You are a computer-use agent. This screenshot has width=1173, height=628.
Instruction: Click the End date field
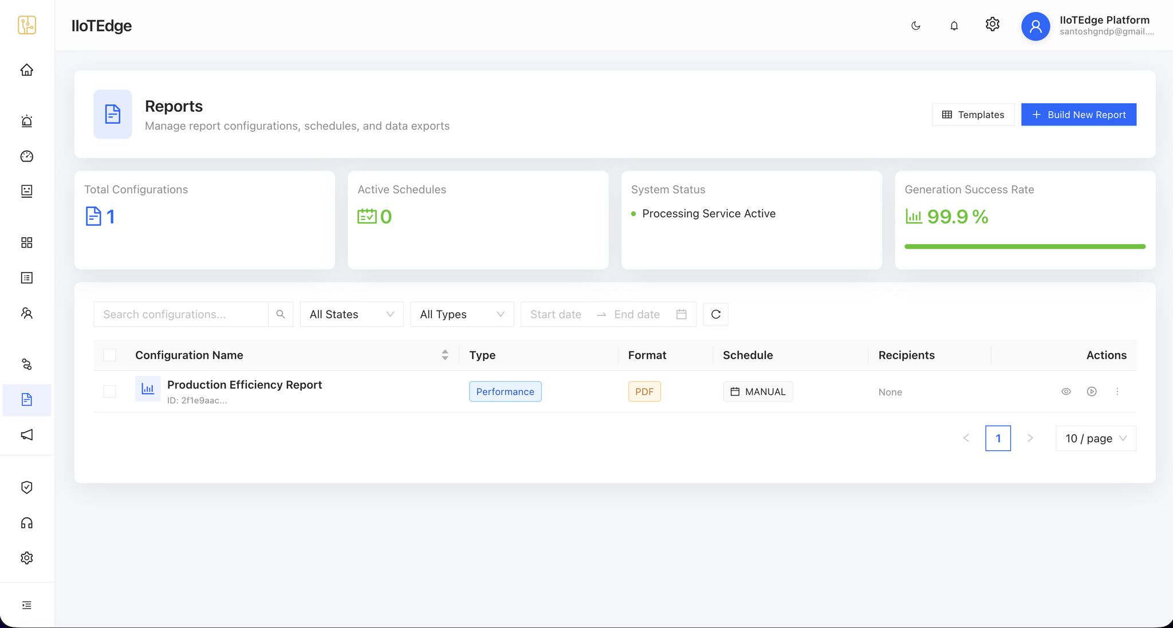point(637,314)
